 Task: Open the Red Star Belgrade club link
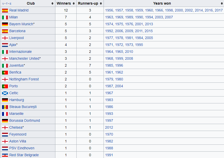click(x=24, y=155)
